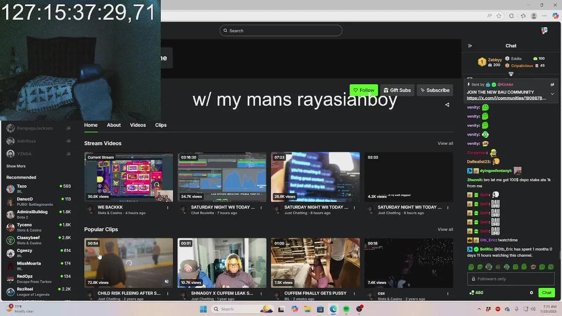Expand the gift leaderboard with the down arrows

tap(511, 74)
